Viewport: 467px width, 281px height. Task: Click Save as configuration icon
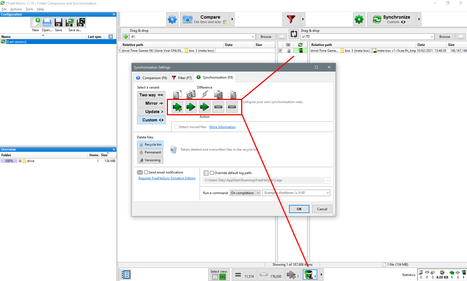point(70,22)
